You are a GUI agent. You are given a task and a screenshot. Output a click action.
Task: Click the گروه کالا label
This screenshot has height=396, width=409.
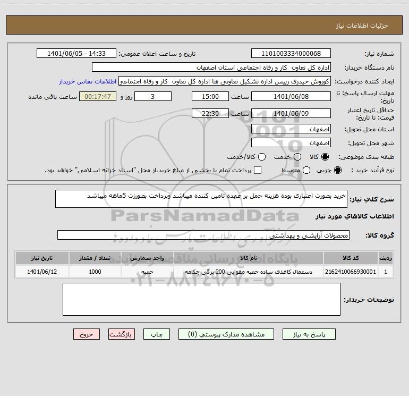(380, 235)
